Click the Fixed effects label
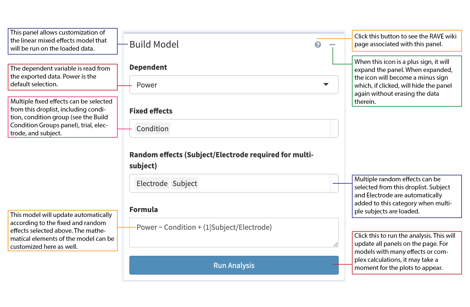Screen dimensions: 470x307 click(x=151, y=111)
